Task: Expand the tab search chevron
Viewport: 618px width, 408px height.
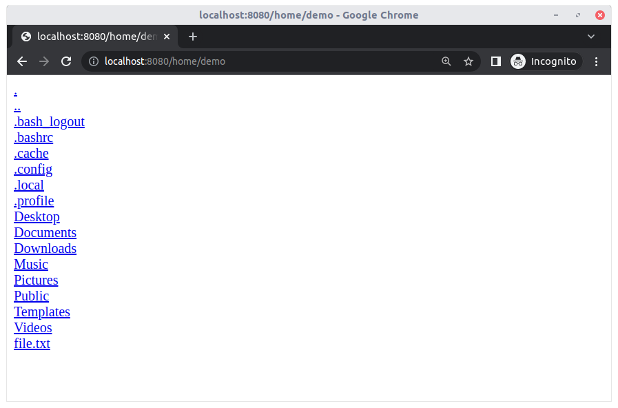Action: pos(590,37)
